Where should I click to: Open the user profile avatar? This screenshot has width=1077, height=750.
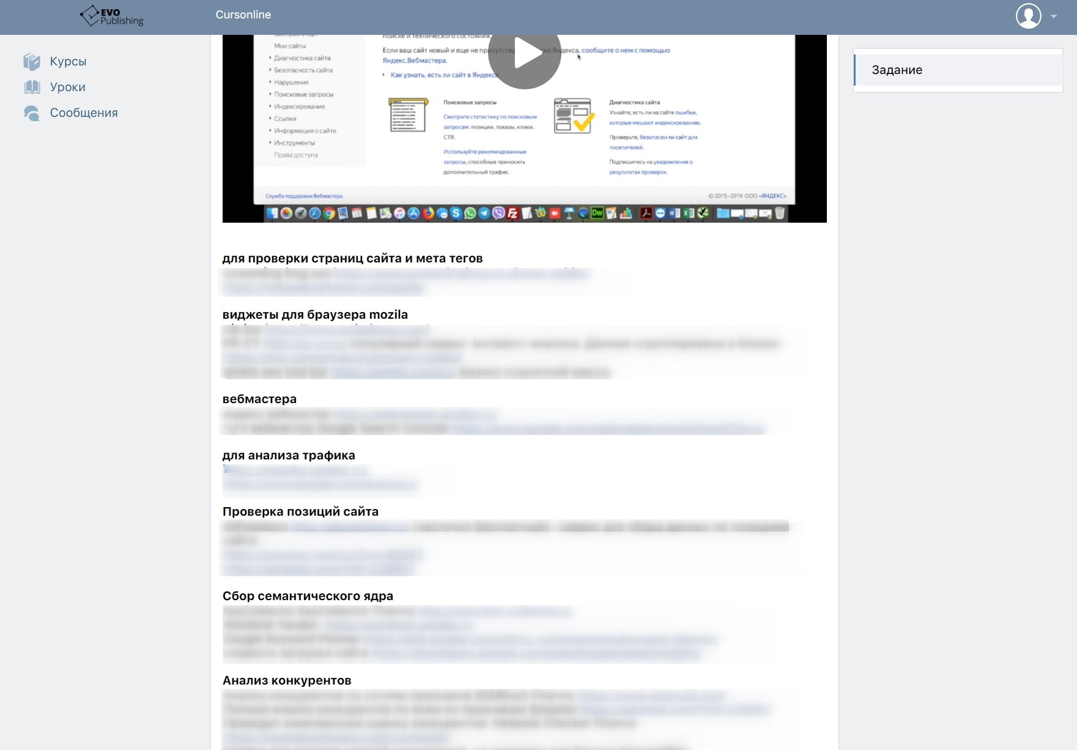(1029, 16)
